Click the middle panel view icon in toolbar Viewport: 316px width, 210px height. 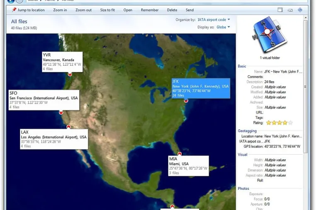point(290,10)
